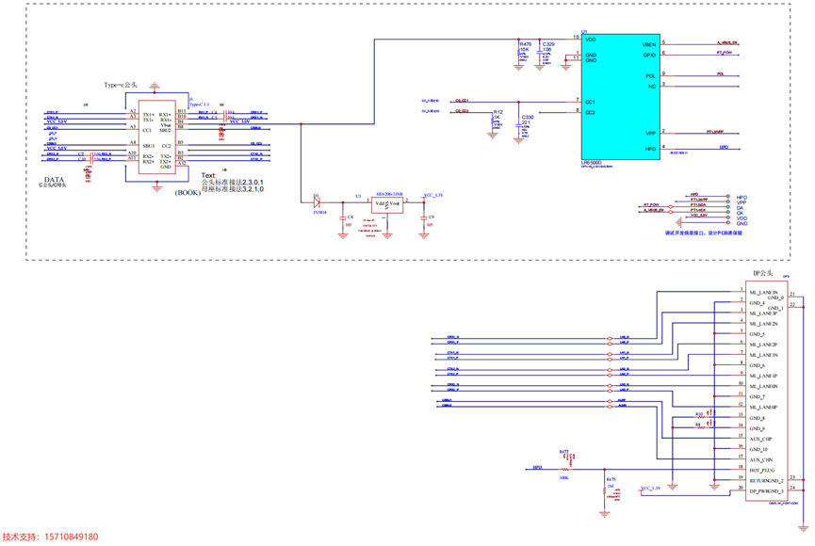Click the CC2 pin 8 label on LR6500D
Image resolution: width=815 pixels, height=546 pixels.
[590, 112]
